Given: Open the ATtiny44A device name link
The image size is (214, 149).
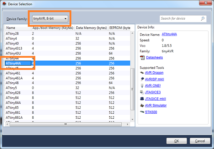Looking at the screenshot, I should pos(169,34).
